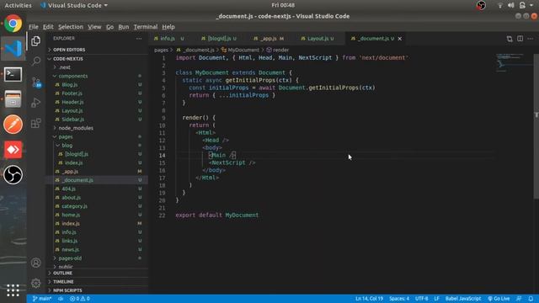Image resolution: width=539 pixels, height=303 pixels.
Task: Open the Extensions view
Action: point(35,123)
